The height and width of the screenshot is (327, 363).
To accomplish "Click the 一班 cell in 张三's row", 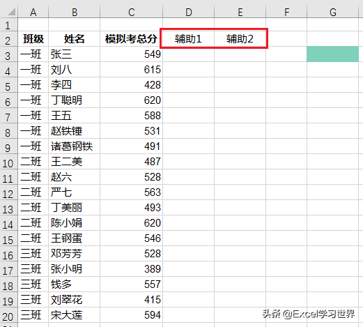I will coord(33,54).
